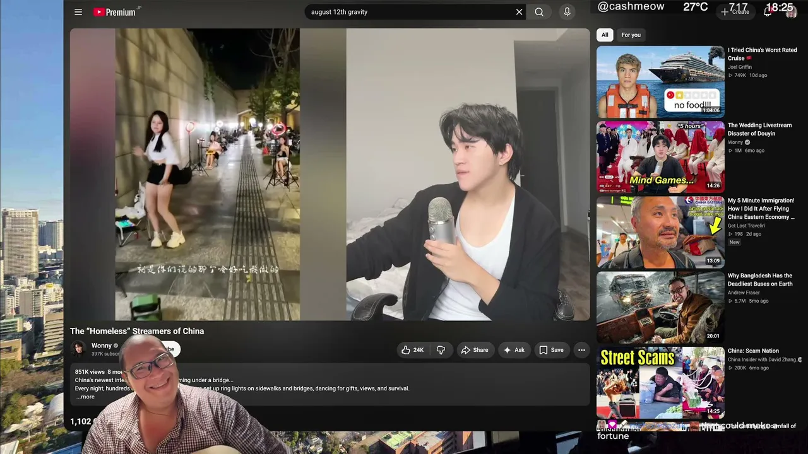This screenshot has width=808, height=454.
Task: Open Joel Griffin channel name
Action: coord(739,67)
